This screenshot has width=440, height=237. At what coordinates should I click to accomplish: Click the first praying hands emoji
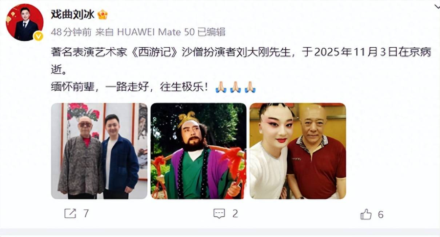pyautogui.click(x=221, y=87)
